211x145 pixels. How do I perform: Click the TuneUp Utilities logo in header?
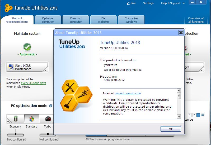(8, 8)
